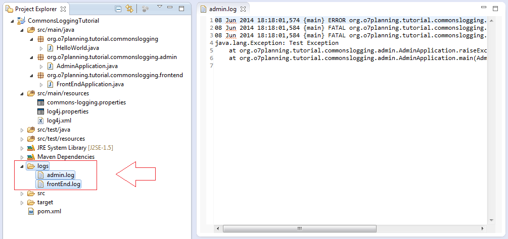Screen dimensions: 508x239
Task: Select pom.xml in the tree
Action: point(49,212)
